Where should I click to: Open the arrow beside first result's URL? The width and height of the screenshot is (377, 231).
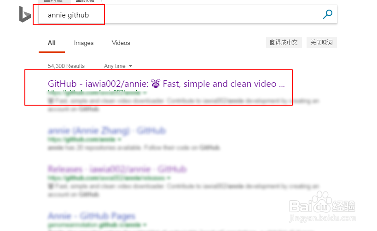point(145,93)
